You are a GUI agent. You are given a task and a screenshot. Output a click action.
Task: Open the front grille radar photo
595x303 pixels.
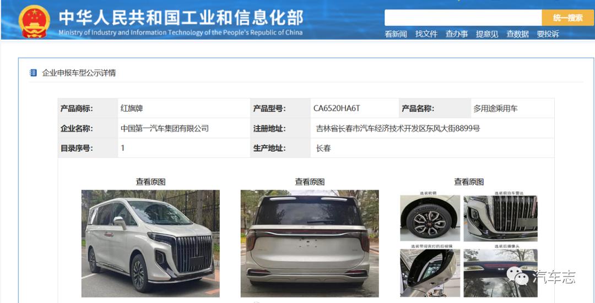pos(500,218)
